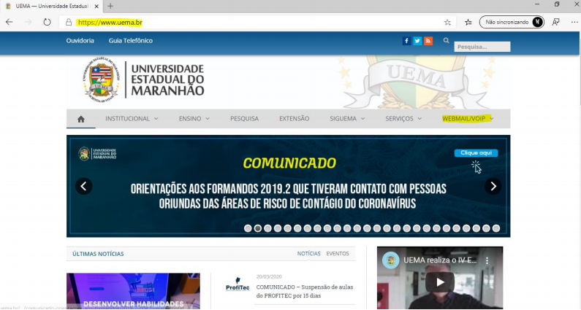Go to home via house icon
Image resolution: width=581 pixels, height=310 pixels.
click(x=81, y=119)
